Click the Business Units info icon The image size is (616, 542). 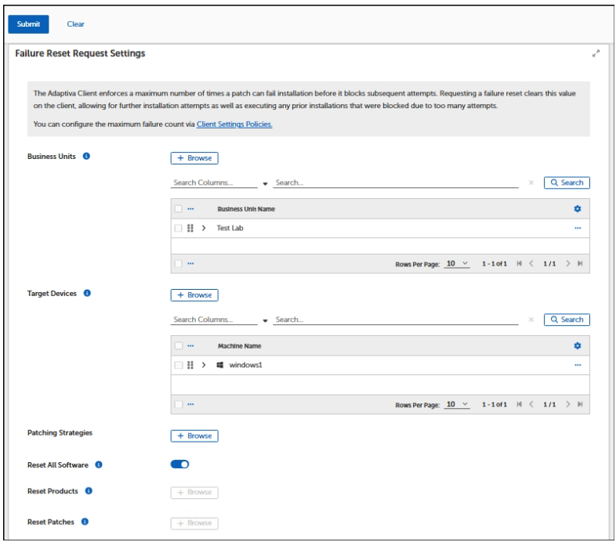pyautogui.click(x=86, y=157)
